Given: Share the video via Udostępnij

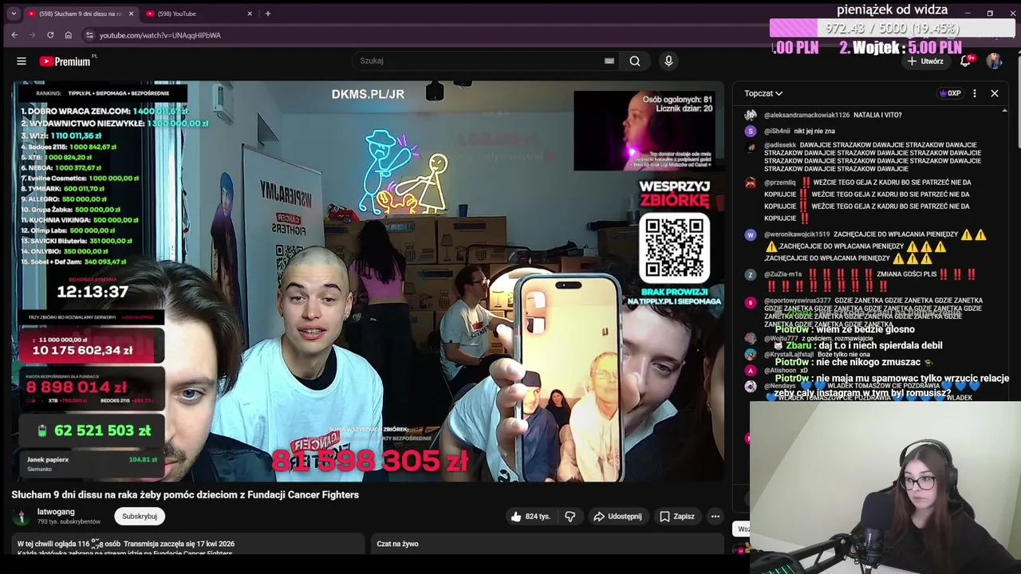Looking at the screenshot, I should click(x=617, y=517).
